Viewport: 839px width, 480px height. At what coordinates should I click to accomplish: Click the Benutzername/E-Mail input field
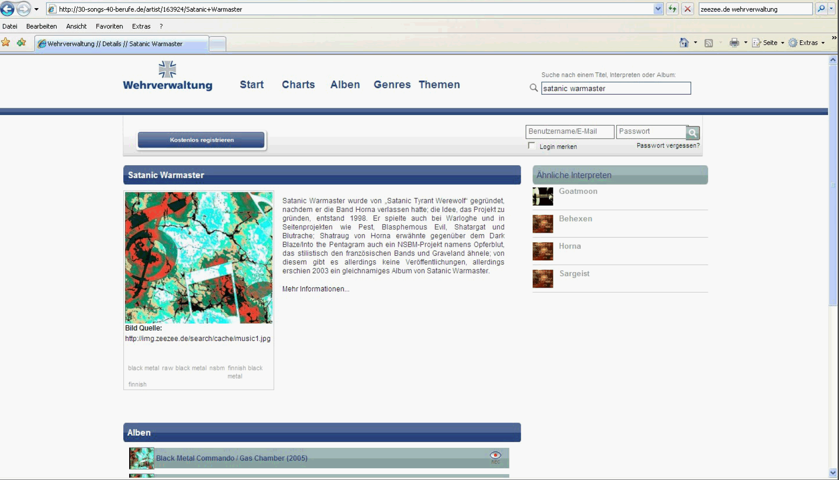pos(569,131)
